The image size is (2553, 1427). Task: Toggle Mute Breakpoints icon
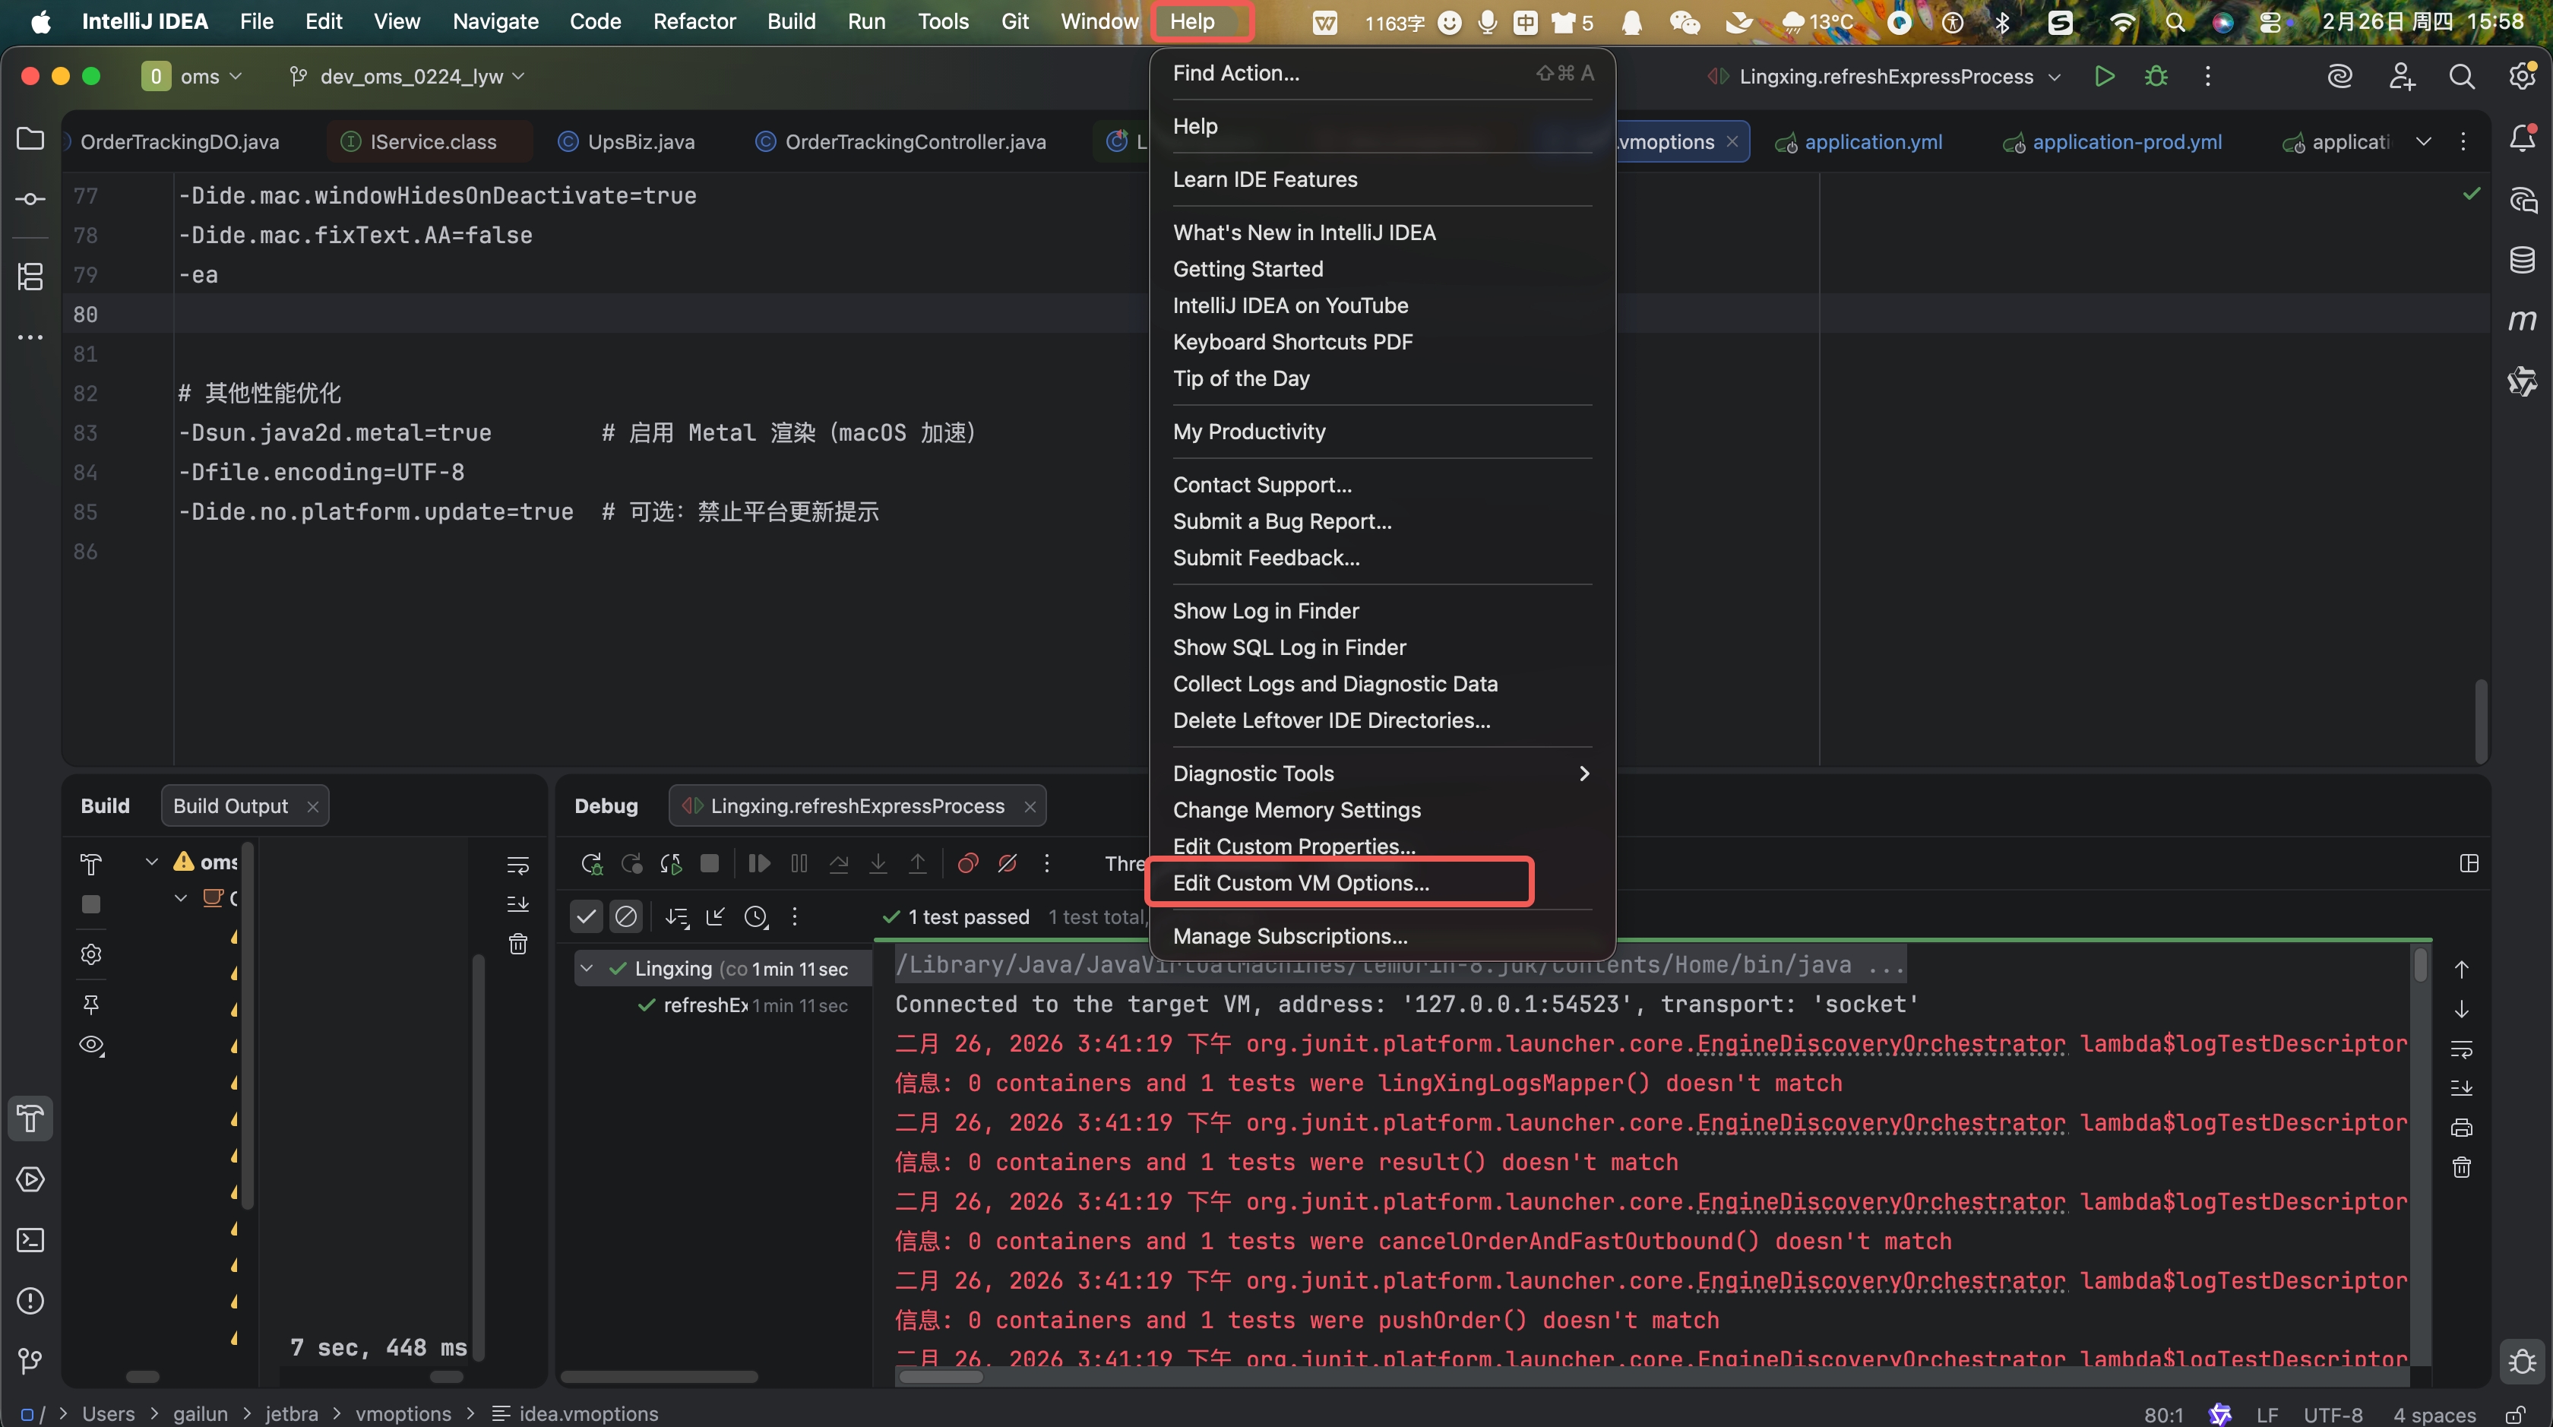tap(1007, 863)
